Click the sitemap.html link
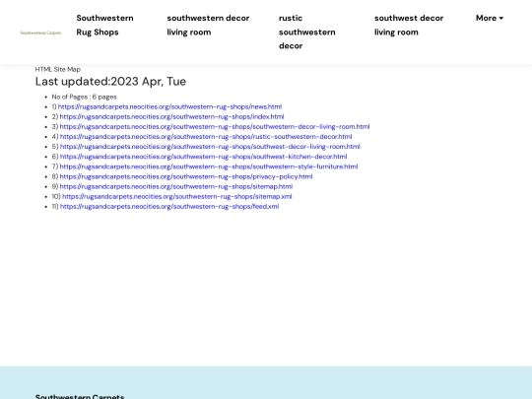 click(x=176, y=186)
